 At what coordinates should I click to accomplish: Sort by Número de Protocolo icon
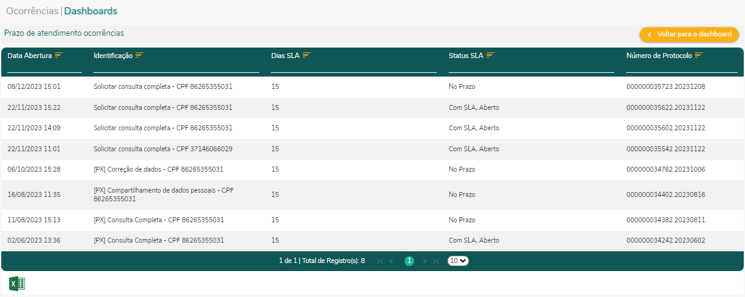699,56
